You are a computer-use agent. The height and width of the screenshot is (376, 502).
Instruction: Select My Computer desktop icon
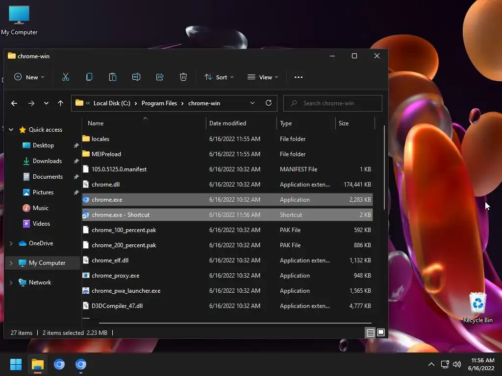click(19, 20)
